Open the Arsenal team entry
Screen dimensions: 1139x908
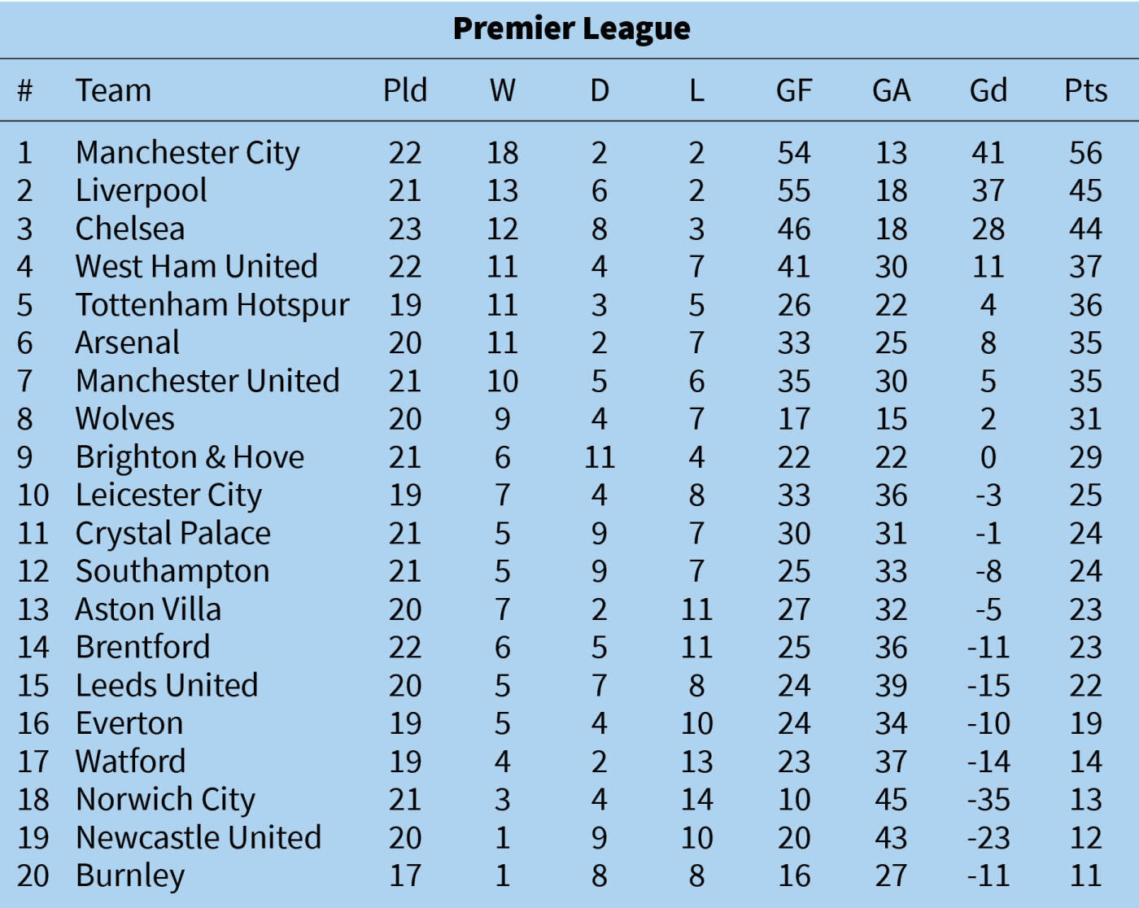point(128,343)
